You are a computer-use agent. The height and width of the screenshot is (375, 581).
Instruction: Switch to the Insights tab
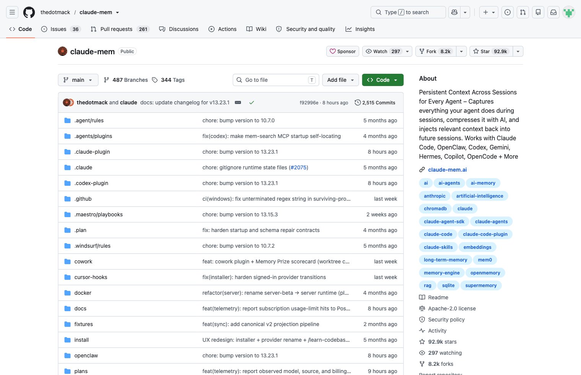(x=360, y=29)
